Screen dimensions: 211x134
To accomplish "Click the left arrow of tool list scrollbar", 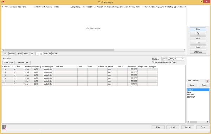I will 3,50.
